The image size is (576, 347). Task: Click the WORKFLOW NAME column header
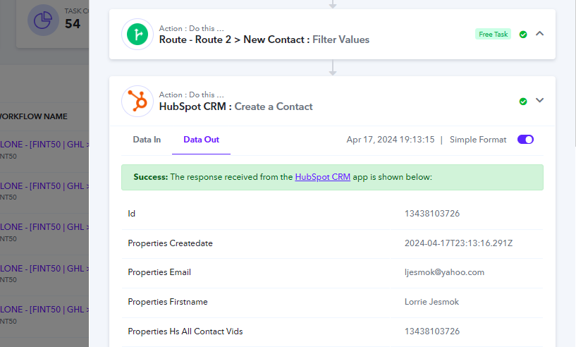(33, 116)
